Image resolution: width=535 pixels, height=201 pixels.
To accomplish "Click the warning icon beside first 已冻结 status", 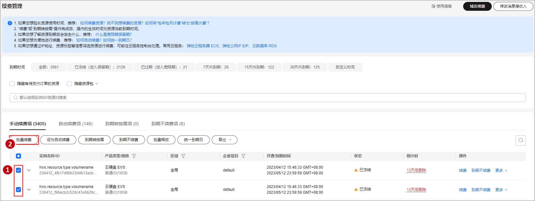I will [x=356, y=170].
